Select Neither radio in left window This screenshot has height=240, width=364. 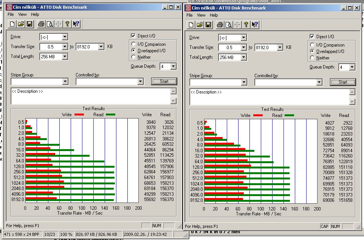coord(133,57)
